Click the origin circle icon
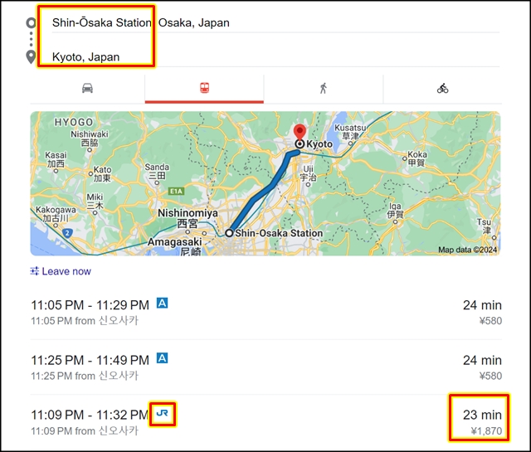 coord(32,22)
